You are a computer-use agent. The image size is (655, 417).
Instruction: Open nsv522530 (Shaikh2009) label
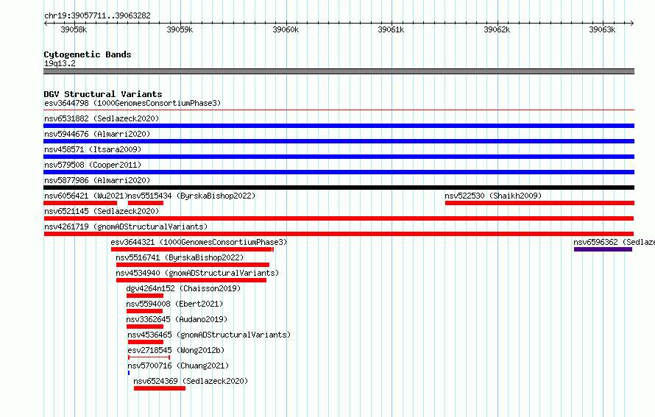coord(493,196)
